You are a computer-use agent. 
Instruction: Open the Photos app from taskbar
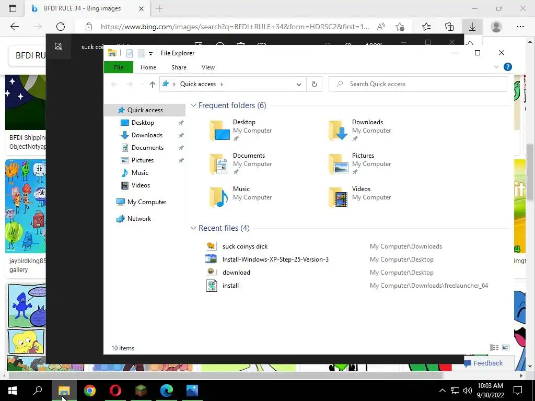tap(192, 391)
